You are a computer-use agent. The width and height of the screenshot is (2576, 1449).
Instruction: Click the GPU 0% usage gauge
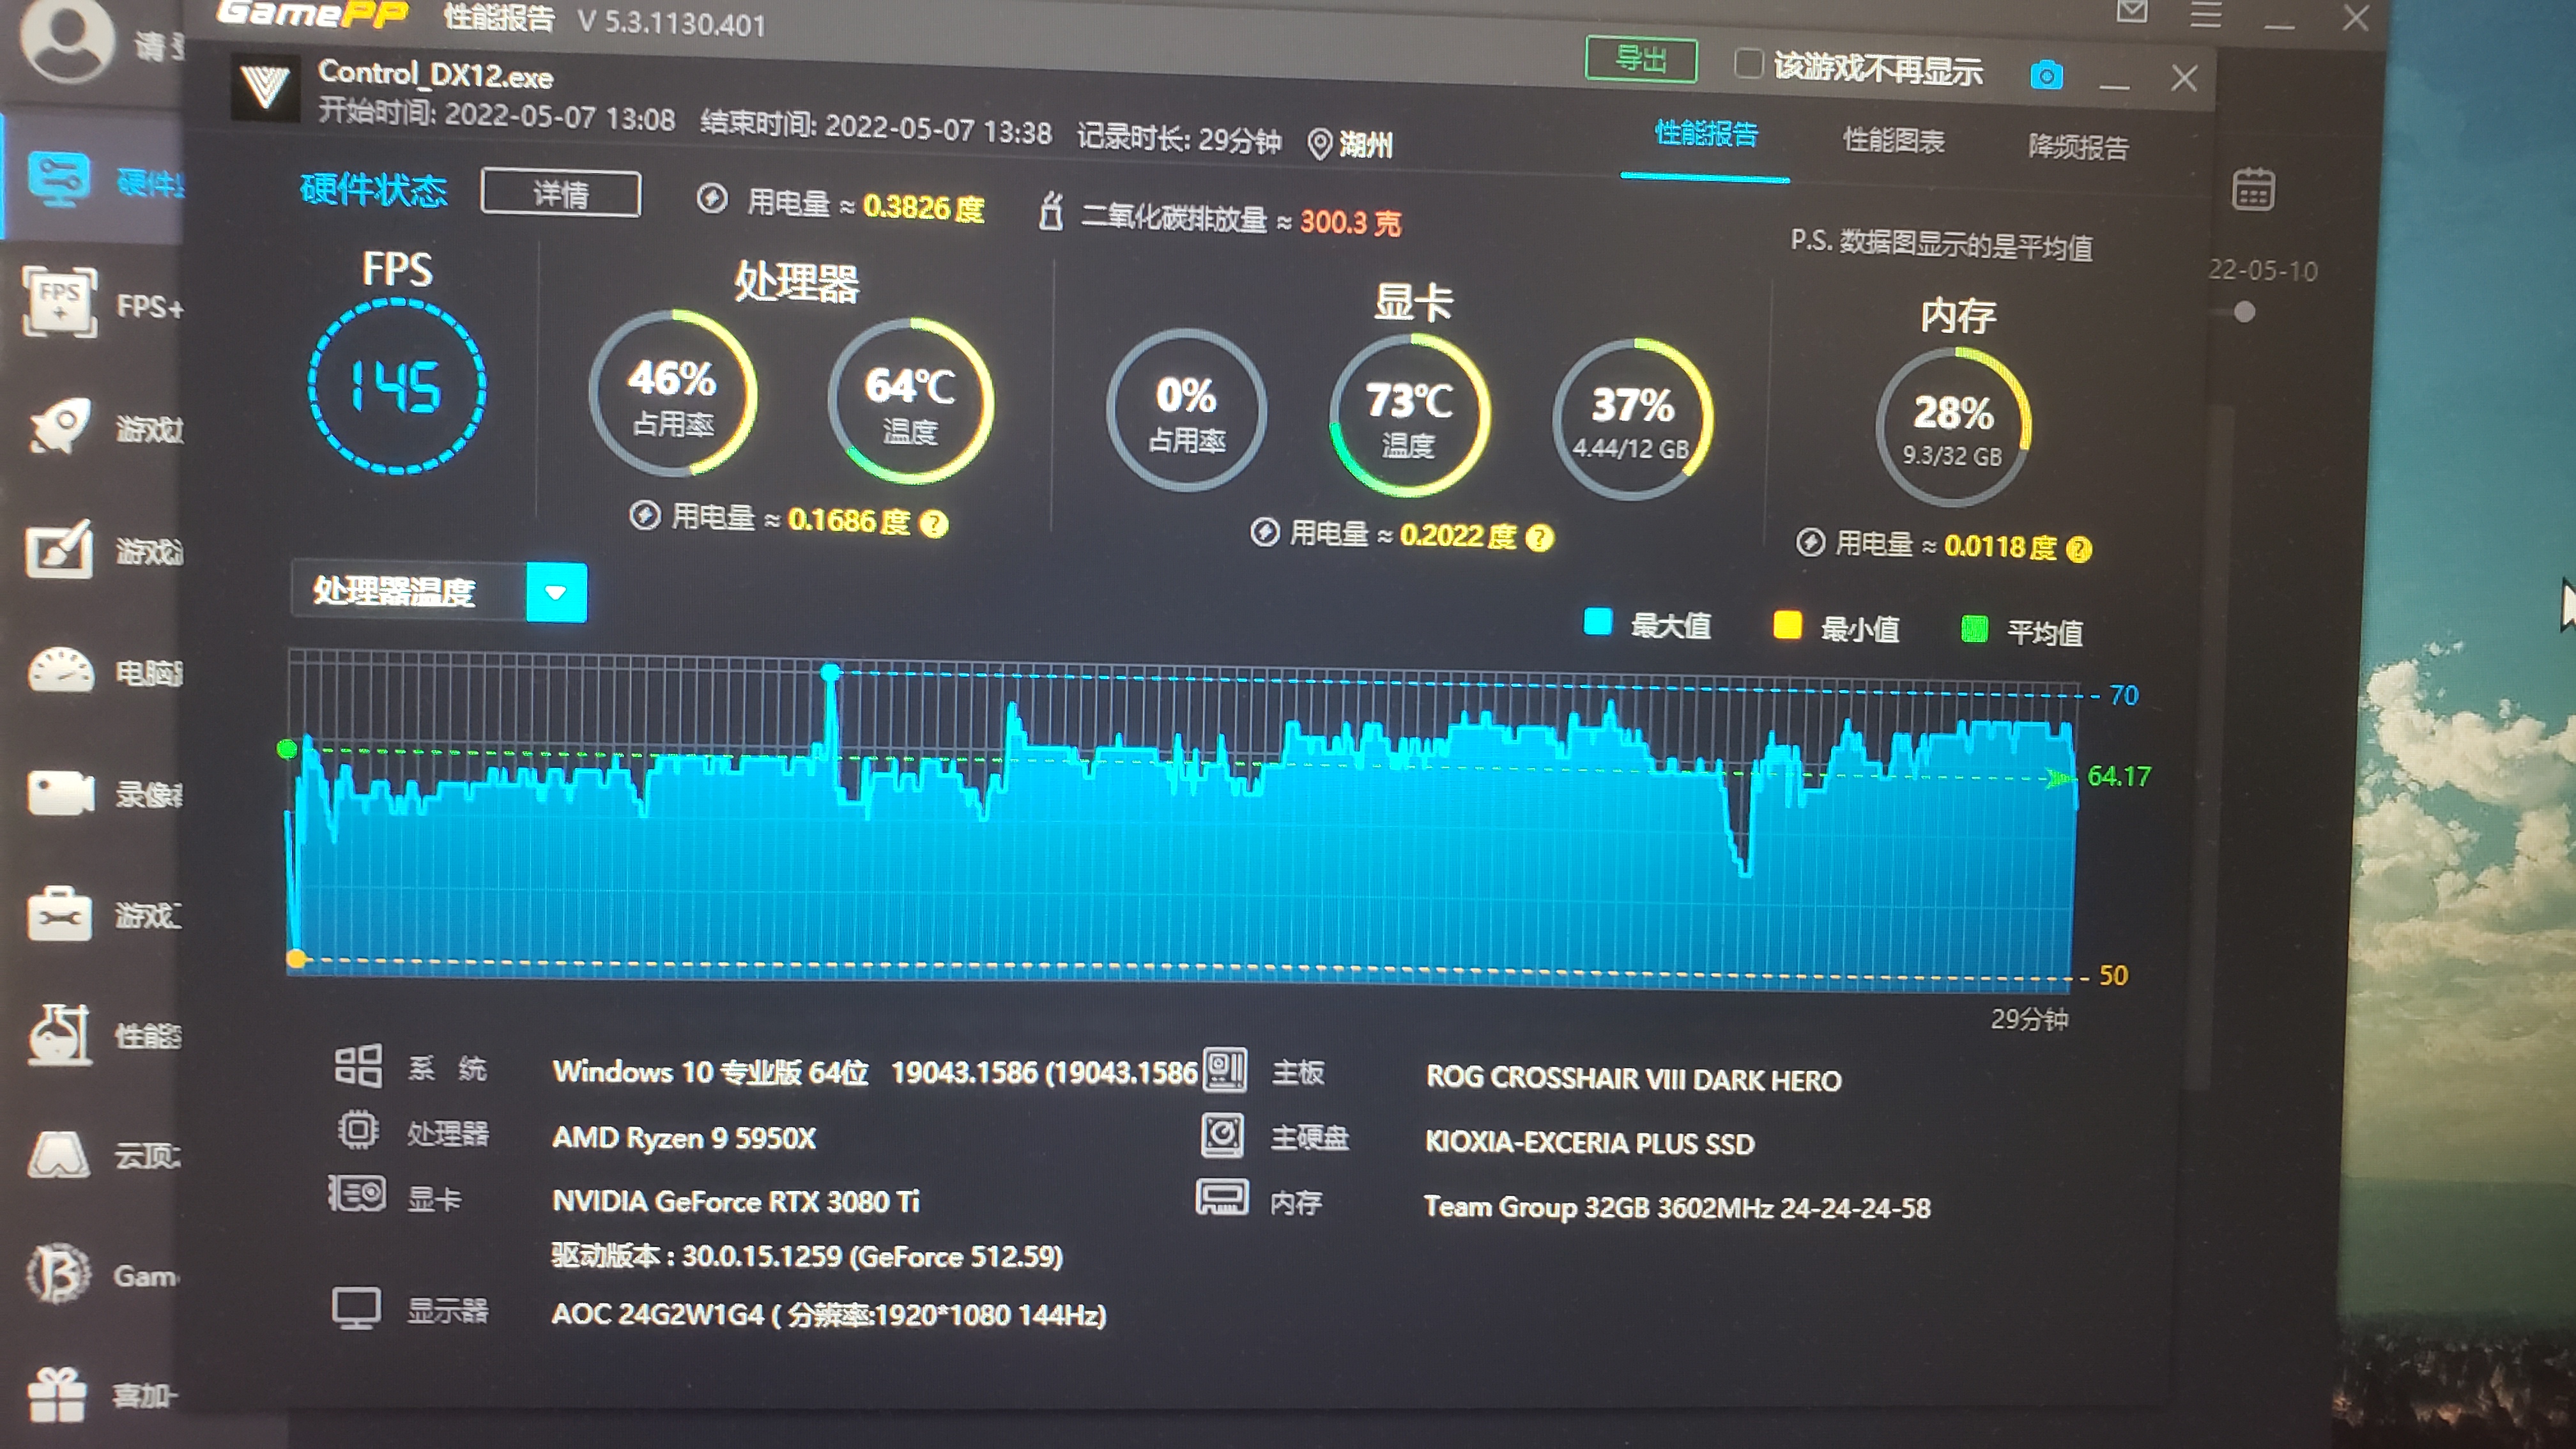coord(1186,410)
